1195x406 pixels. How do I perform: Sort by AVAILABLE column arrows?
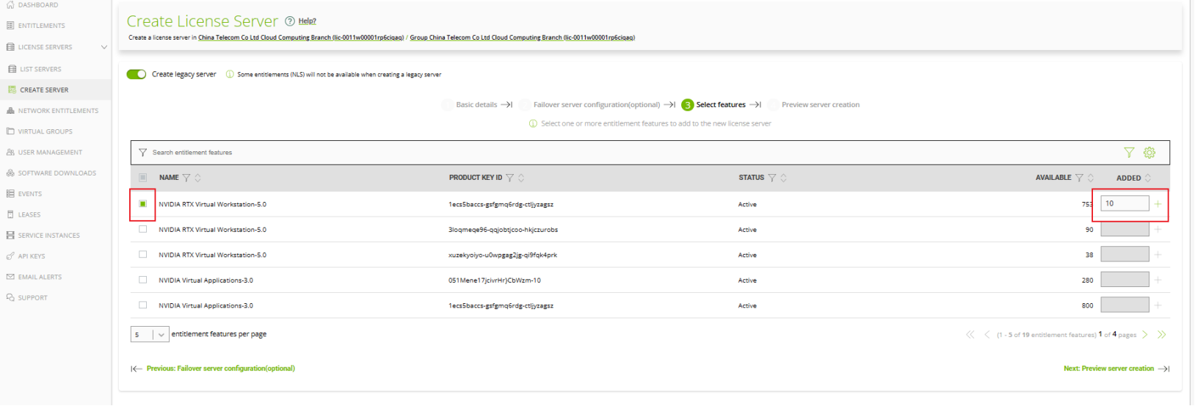tap(1091, 178)
